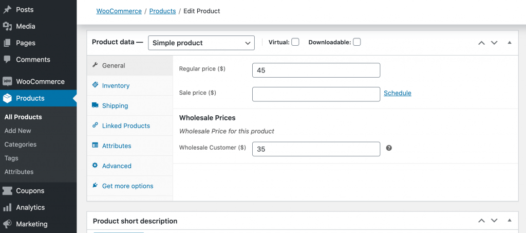
Task: Click the Linked Products link icon
Action: pyautogui.click(x=95, y=125)
